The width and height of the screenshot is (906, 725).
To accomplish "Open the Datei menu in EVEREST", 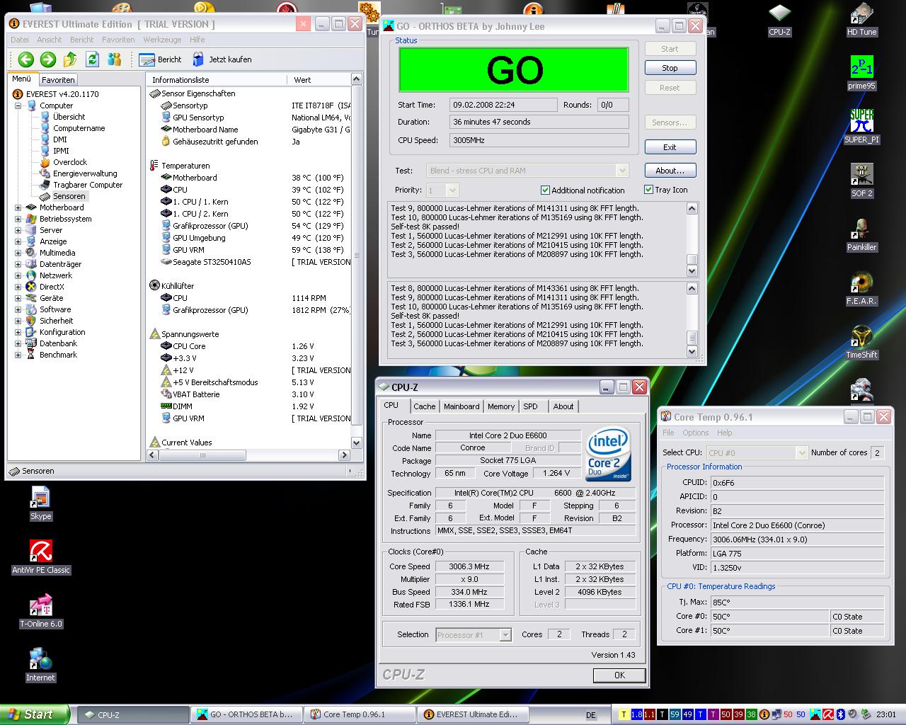I will (x=20, y=40).
